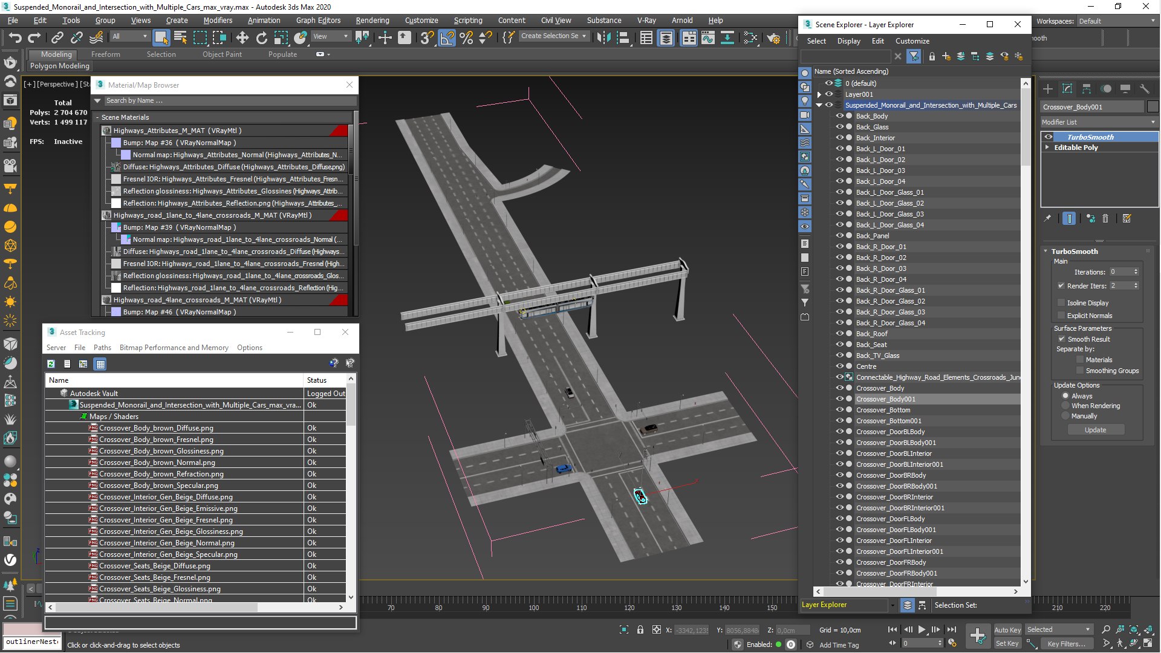Open the Paths menu in Asset Tracking
Image resolution: width=1161 pixels, height=653 pixels.
pos(102,348)
